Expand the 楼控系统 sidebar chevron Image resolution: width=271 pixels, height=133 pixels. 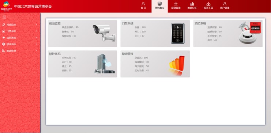tap(36, 44)
